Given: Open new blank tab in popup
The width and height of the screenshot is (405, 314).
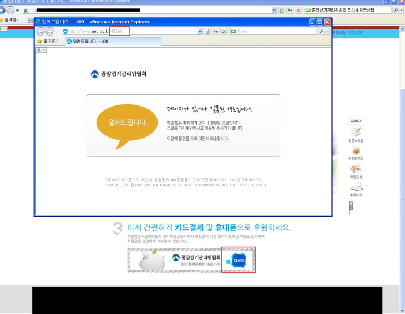Looking at the screenshot, I should [x=165, y=42].
